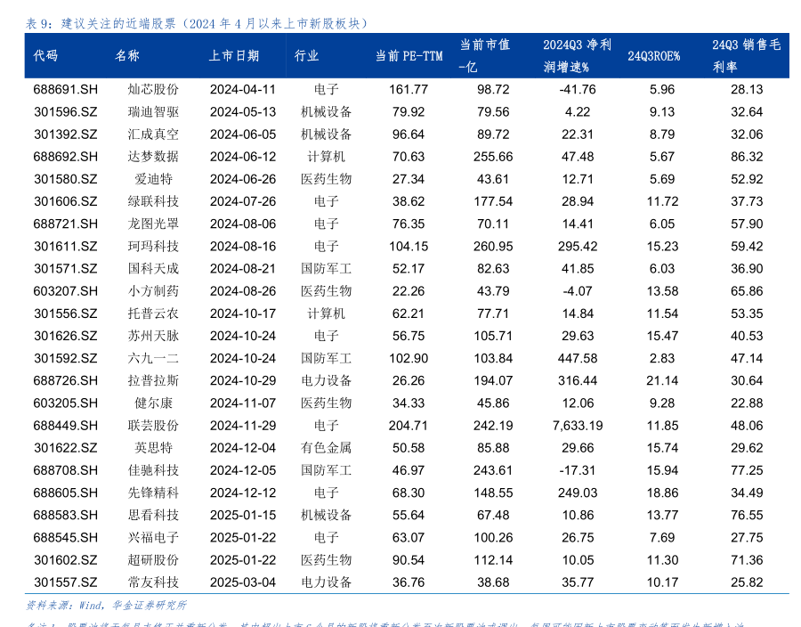Screen dimensions: 801x627
Task: Click the market value 89.72
Action: (493, 134)
